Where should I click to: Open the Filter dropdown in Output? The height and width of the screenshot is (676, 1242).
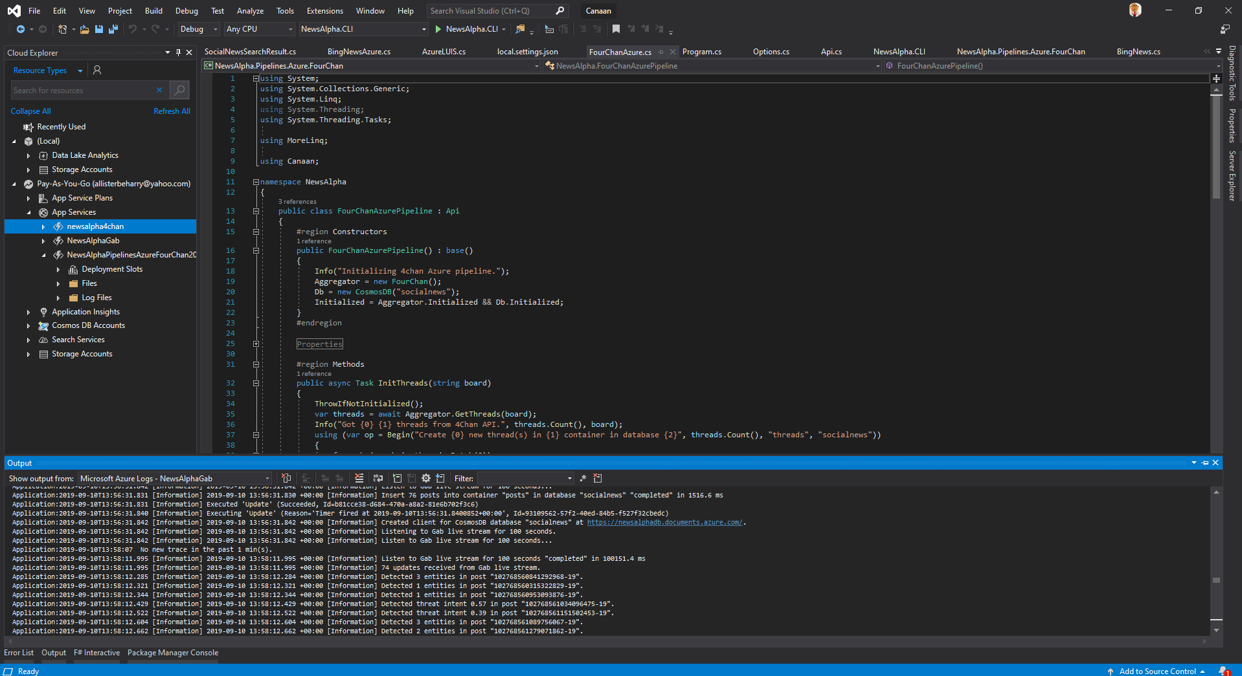click(525, 479)
